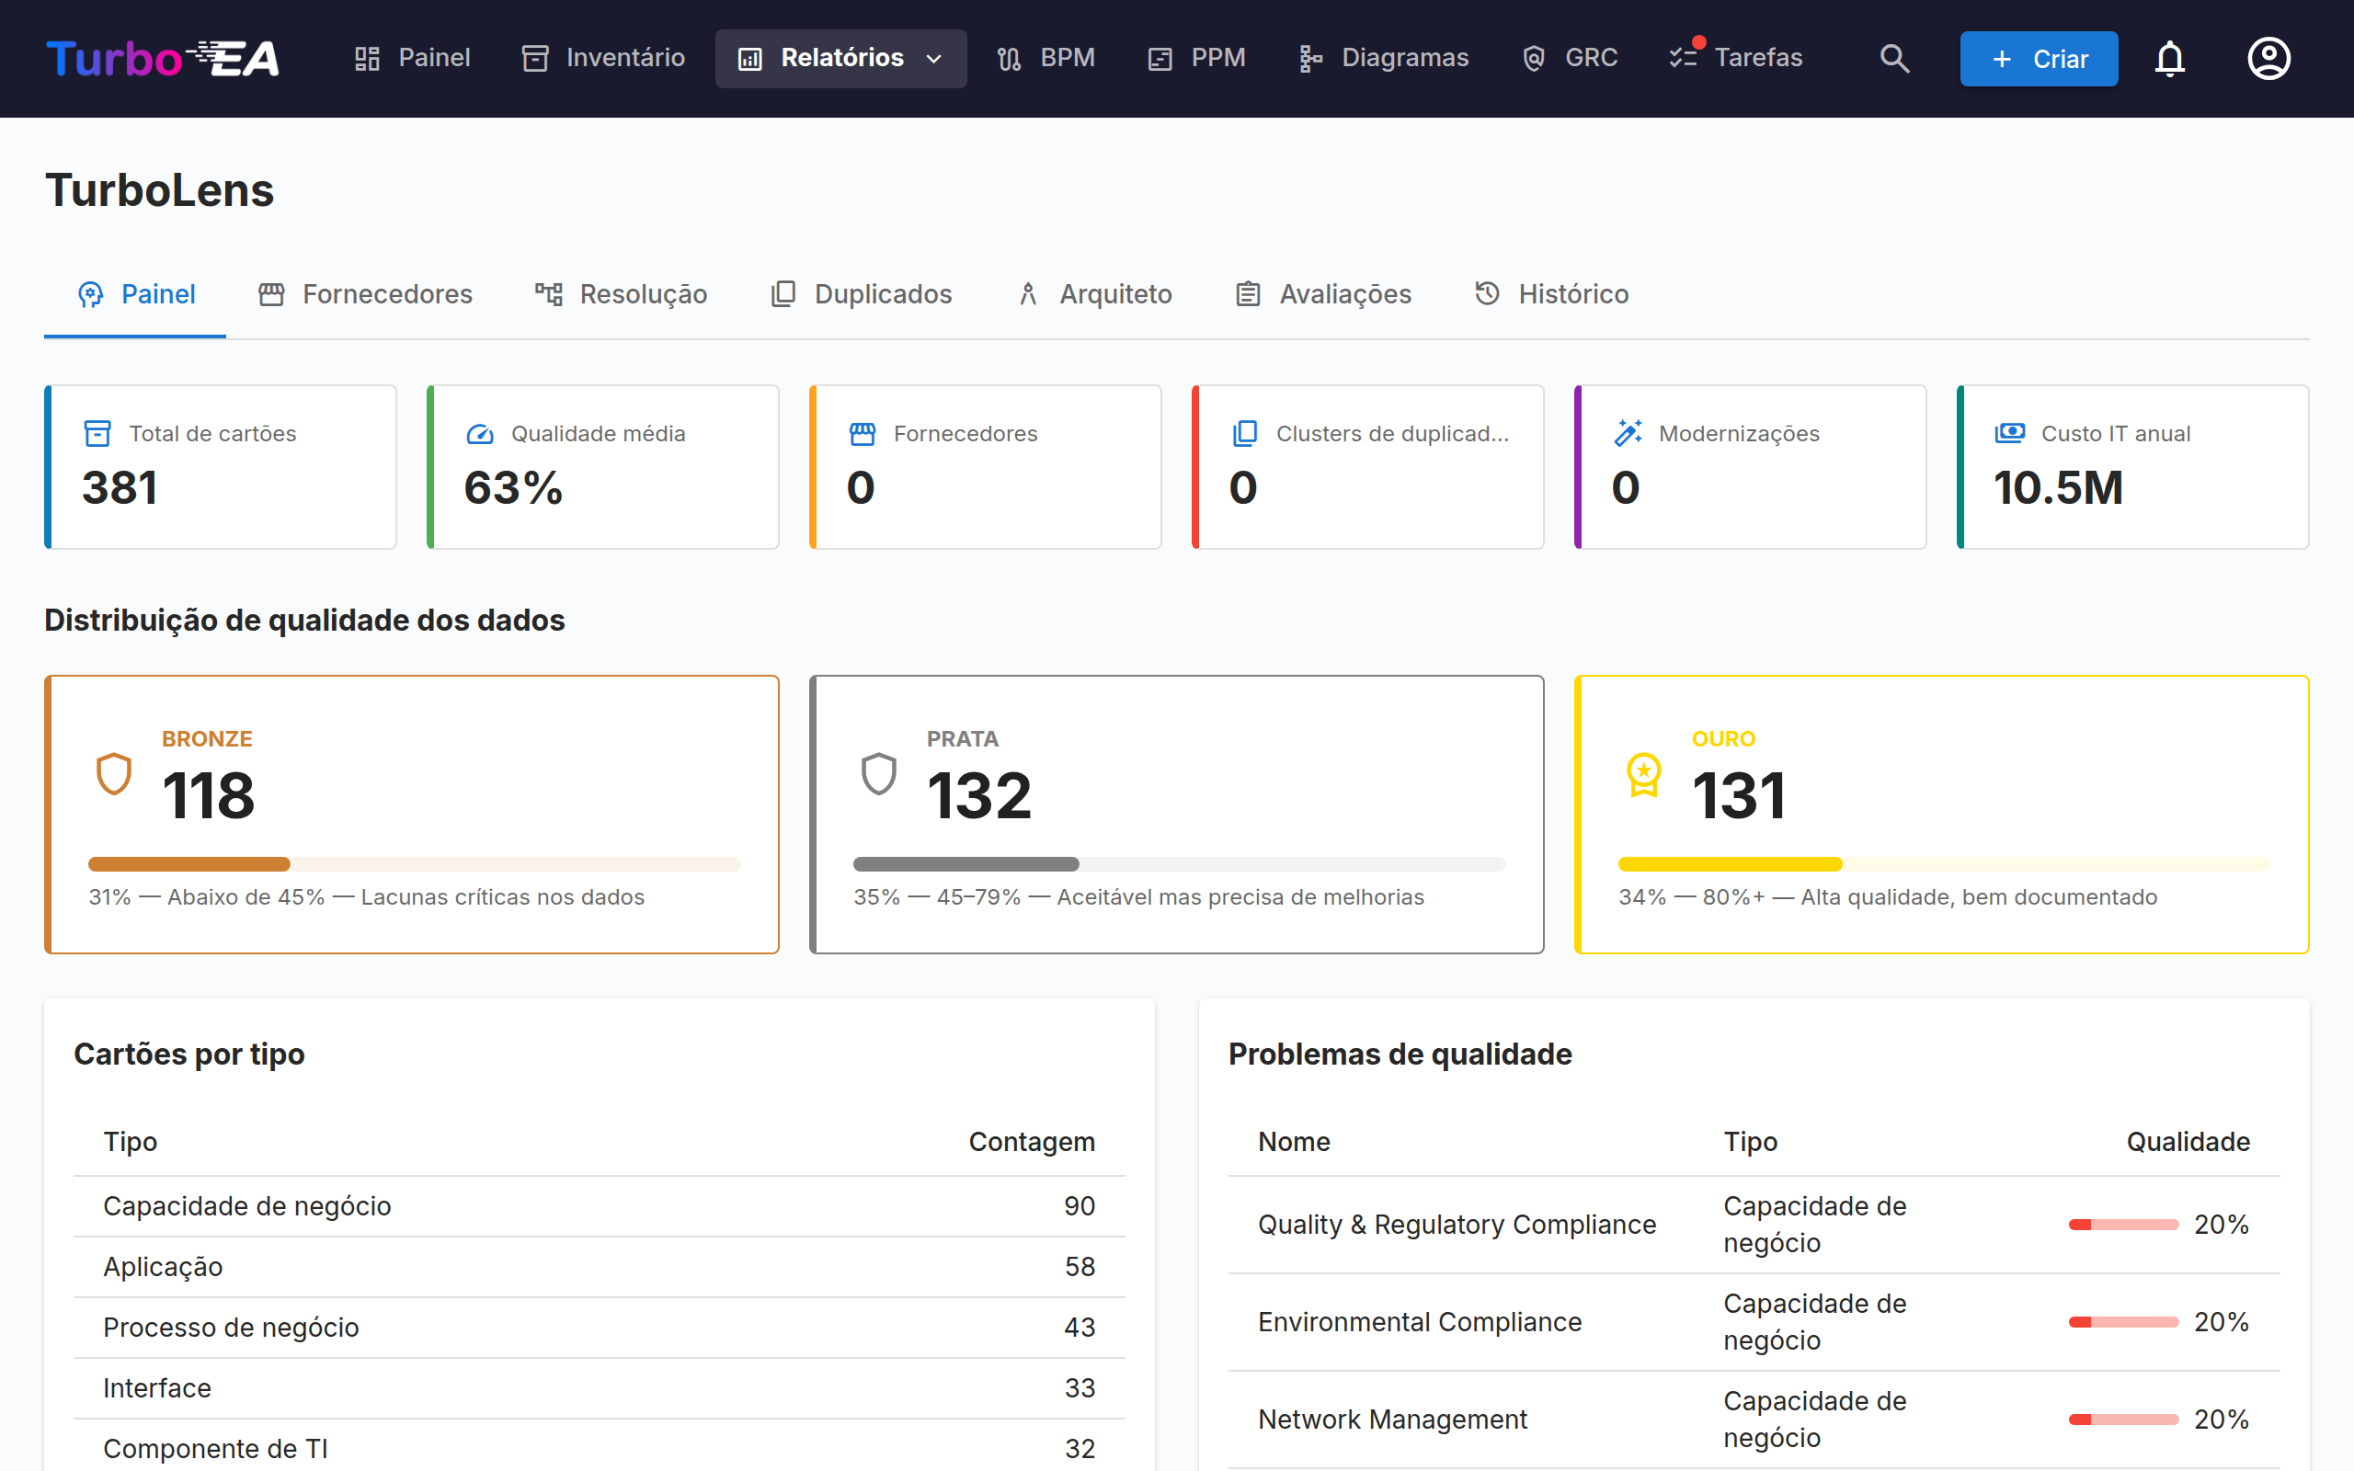Image resolution: width=2354 pixels, height=1471 pixels.
Task: Go to Inventário in the navigation
Action: tap(603, 58)
